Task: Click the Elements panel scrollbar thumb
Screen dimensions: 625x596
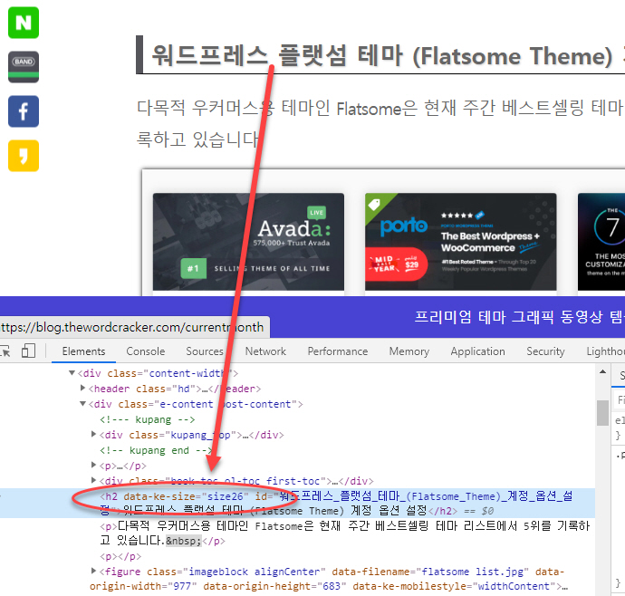Action: [x=602, y=413]
